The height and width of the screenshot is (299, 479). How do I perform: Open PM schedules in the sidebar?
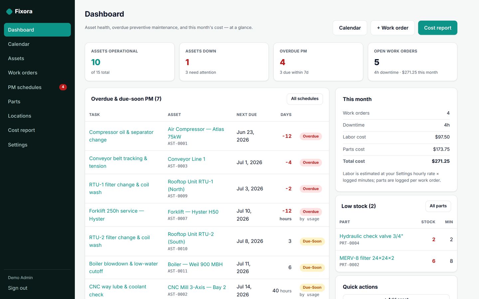click(37, 87)
